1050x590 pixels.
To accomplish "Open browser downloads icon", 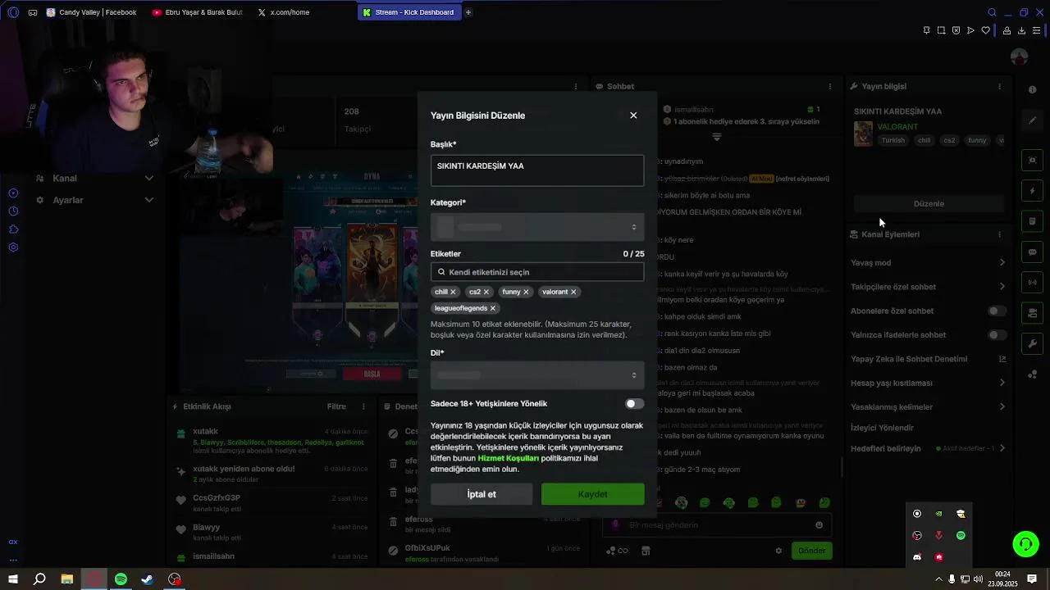I will tap(1021, 30).
